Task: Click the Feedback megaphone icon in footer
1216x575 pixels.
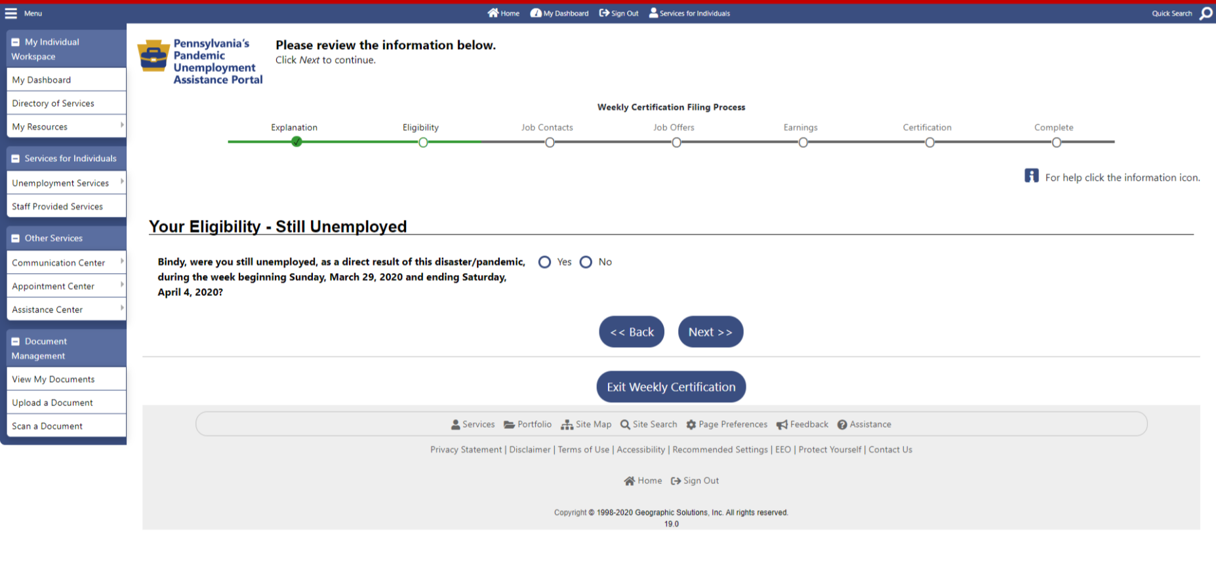Action: click(x=782, y=425)
